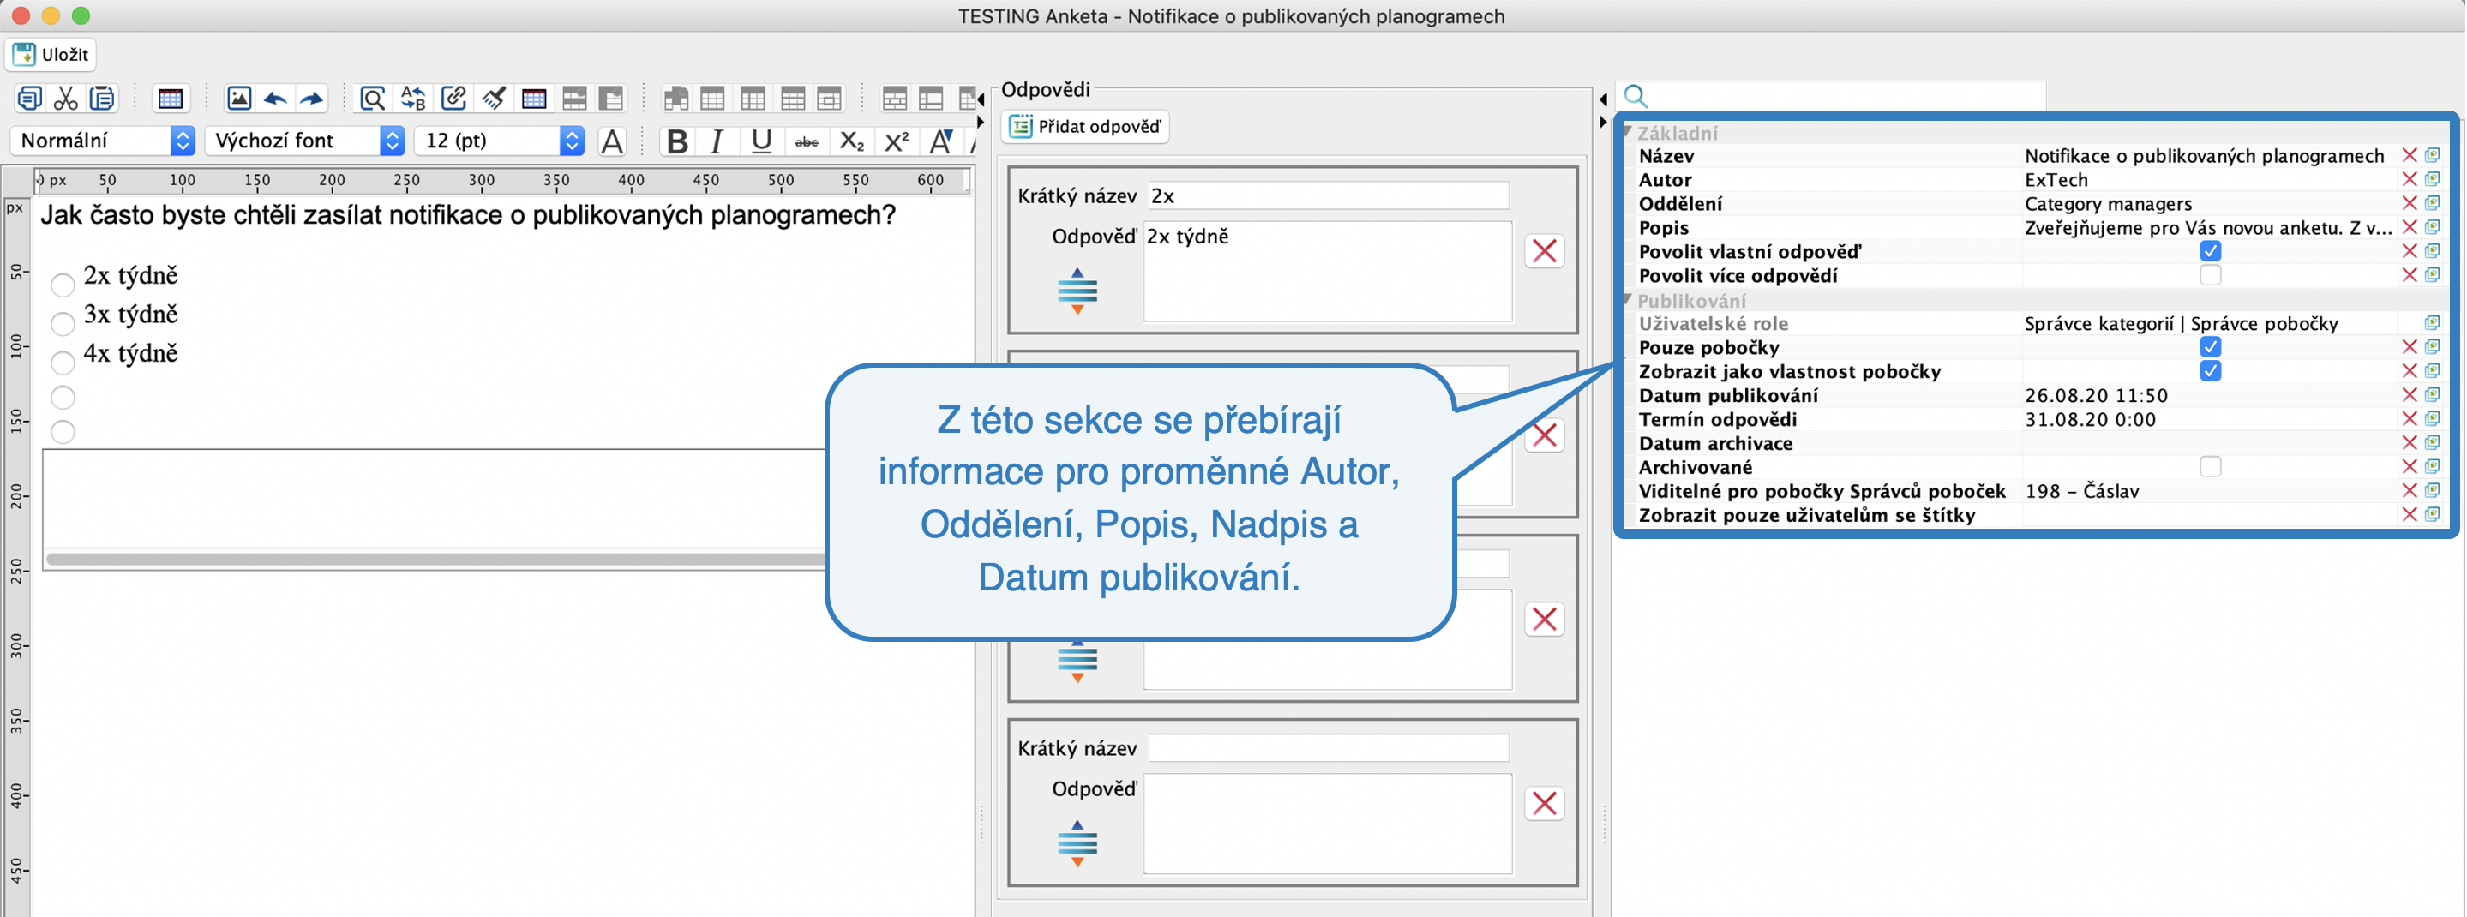Click the Insert image icon

point(238,99)
